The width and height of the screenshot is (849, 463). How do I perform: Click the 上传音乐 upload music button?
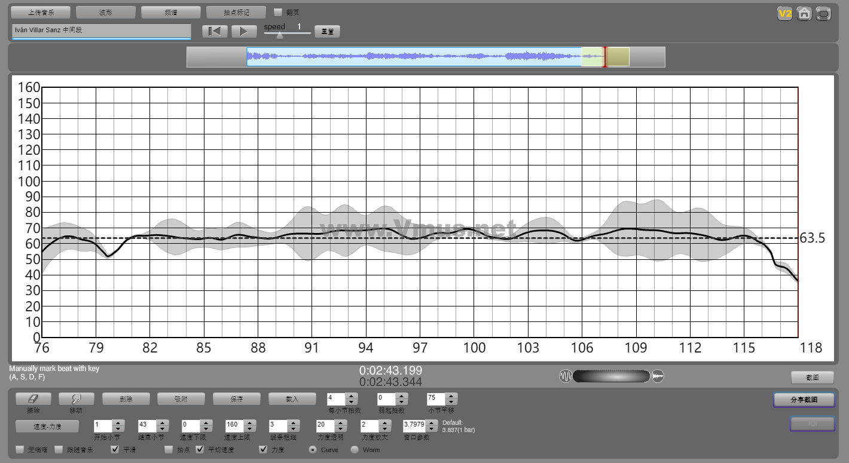pyautogui.click(x=41, y=12)
